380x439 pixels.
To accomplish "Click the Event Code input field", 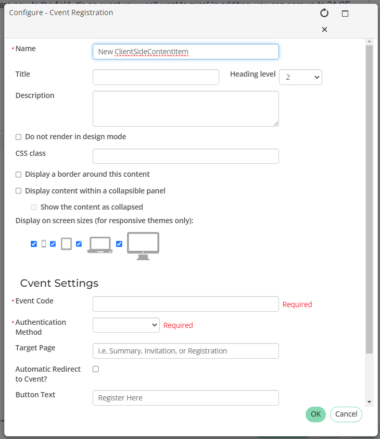I will [x=185, y=304].
